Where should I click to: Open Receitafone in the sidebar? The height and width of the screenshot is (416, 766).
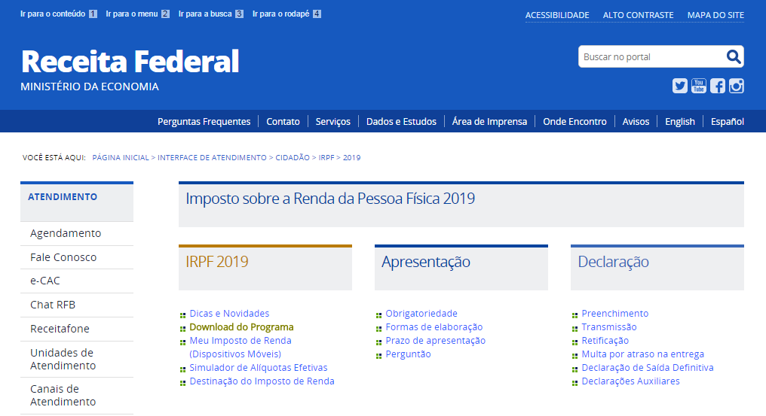77,329
